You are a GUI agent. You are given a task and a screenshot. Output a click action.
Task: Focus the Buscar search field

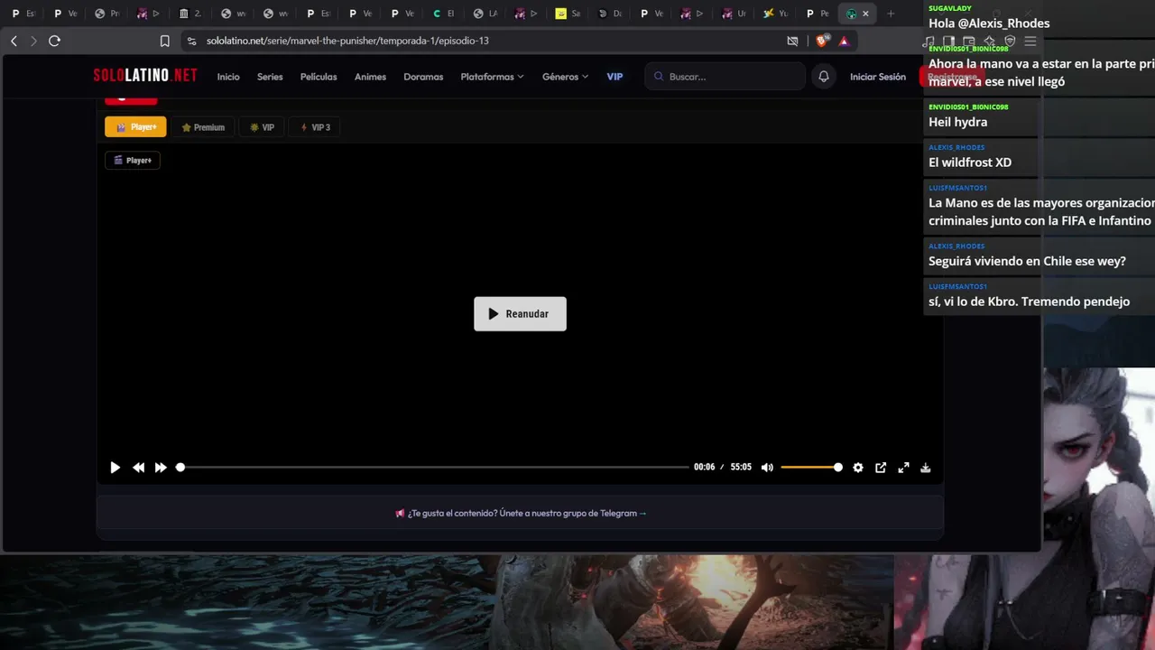tap(725, 77)
